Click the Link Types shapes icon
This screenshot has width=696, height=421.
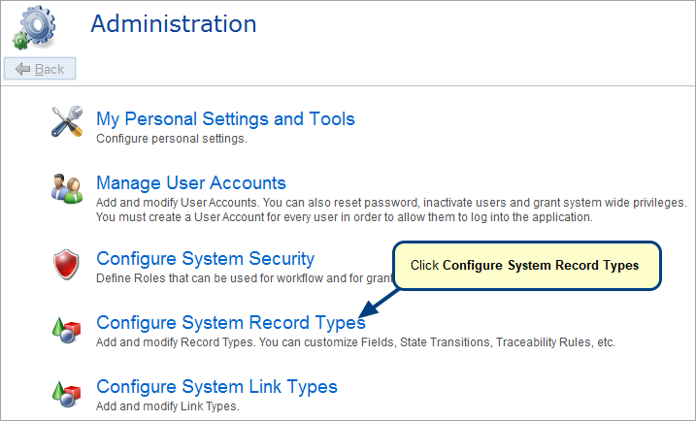click(x=67, y=392)
